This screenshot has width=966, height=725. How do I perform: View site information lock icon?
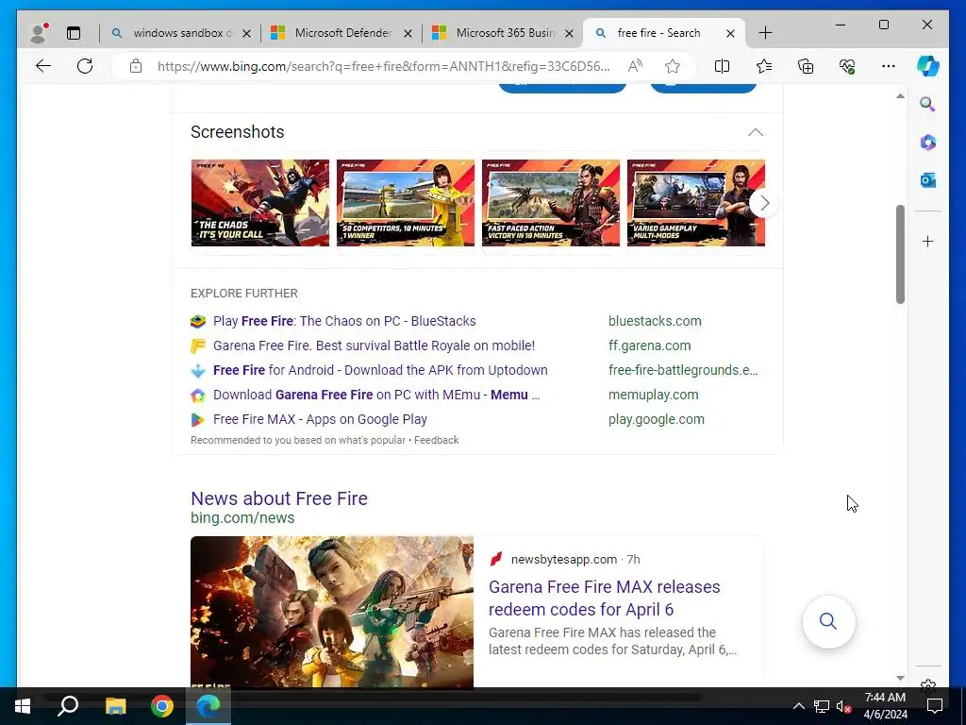[136, 66]
